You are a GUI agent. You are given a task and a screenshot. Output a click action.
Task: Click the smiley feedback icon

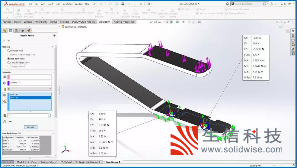pos(228,4)
